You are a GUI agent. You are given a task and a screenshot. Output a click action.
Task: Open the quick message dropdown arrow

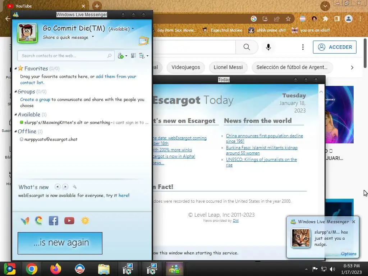(93, 37)
